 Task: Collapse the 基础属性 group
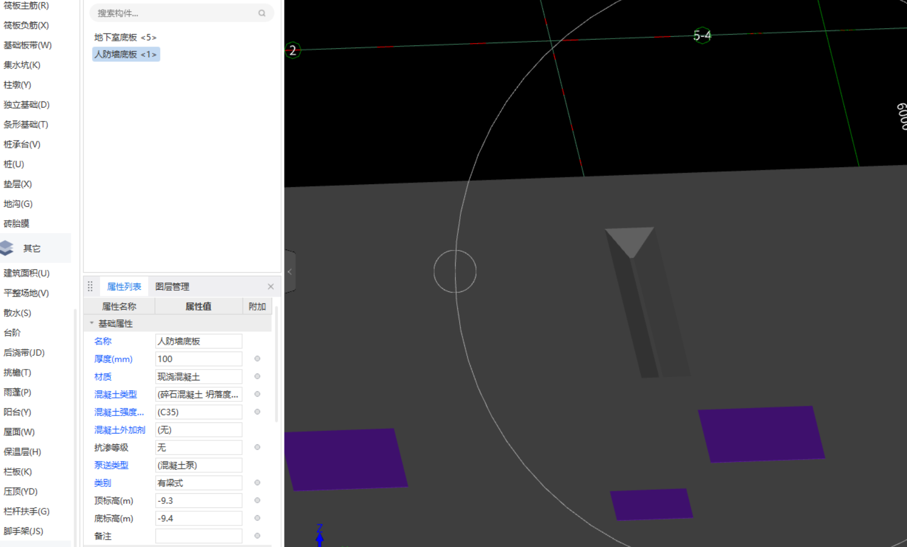click(91, 323)
